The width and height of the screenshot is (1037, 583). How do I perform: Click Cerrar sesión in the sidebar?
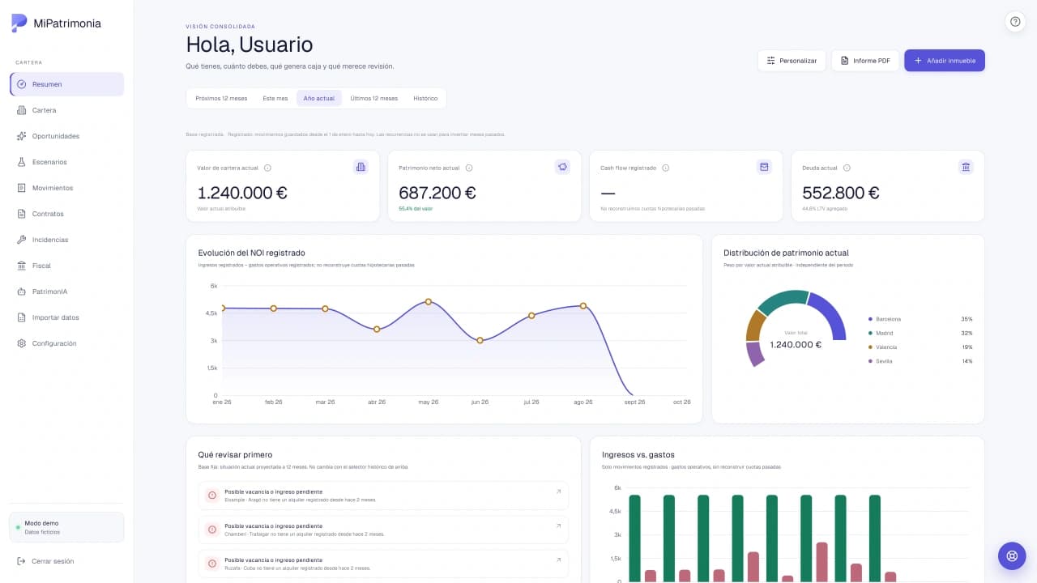click(66, 561)
